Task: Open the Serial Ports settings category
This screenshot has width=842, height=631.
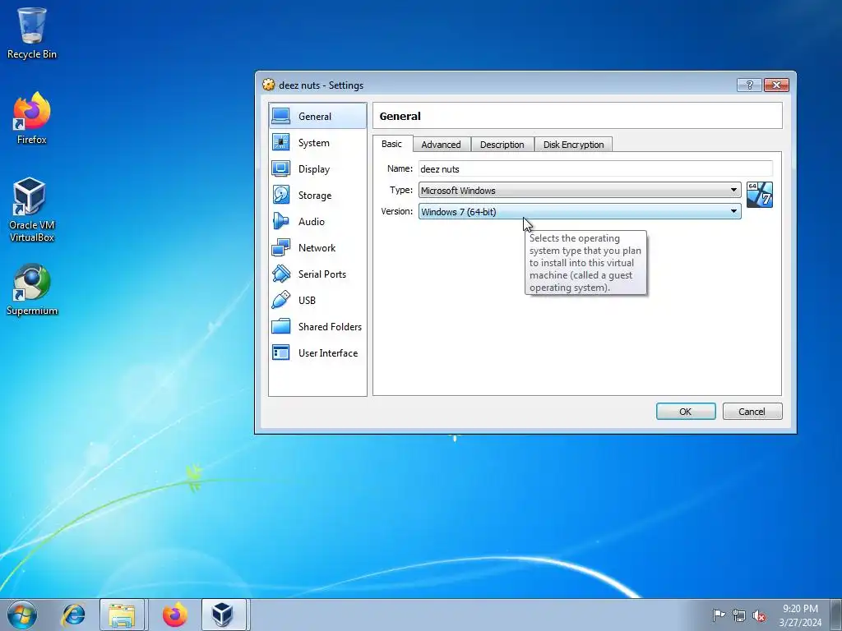Action: [317, 274]
